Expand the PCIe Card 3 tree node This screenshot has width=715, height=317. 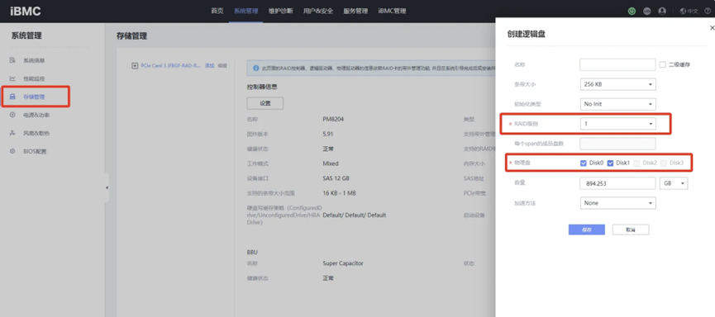click(135, 65)
